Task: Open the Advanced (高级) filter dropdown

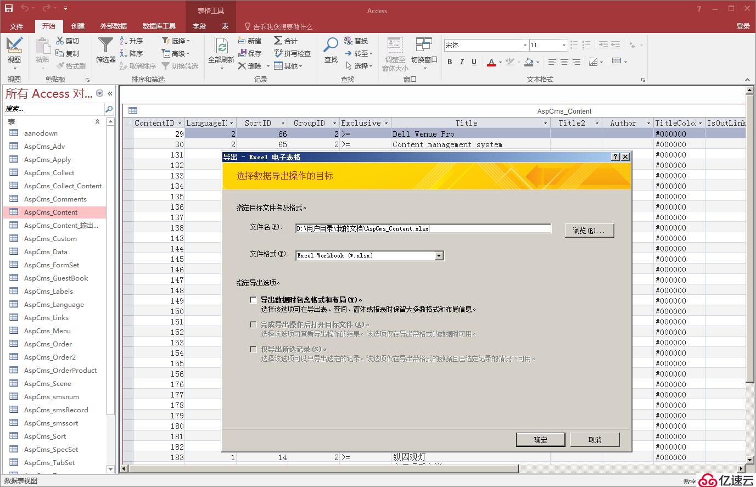Action: coord(176,53)
